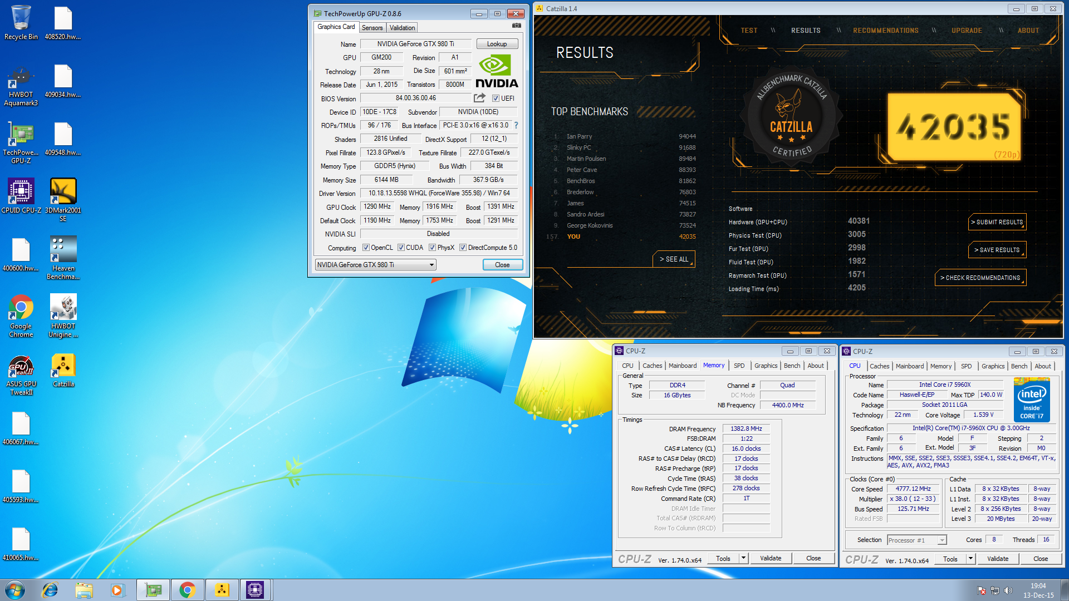Click volume speaker icon in system tray
1069x601 pixels.
pyautogui.click(x=1008, y=590)
